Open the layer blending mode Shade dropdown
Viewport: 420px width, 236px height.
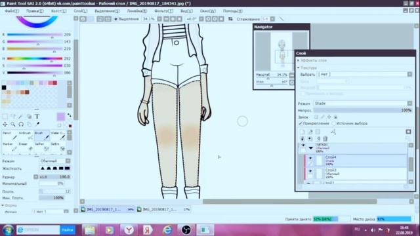point(363,104)
